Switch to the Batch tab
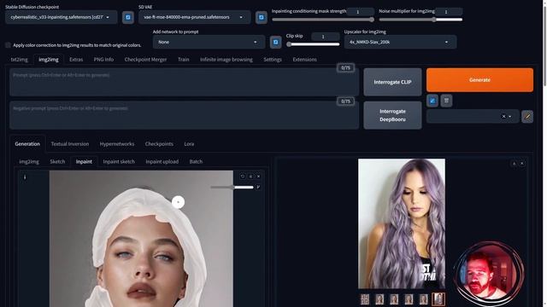The width and height of the screenshot is (547, 307). point(196,161)
